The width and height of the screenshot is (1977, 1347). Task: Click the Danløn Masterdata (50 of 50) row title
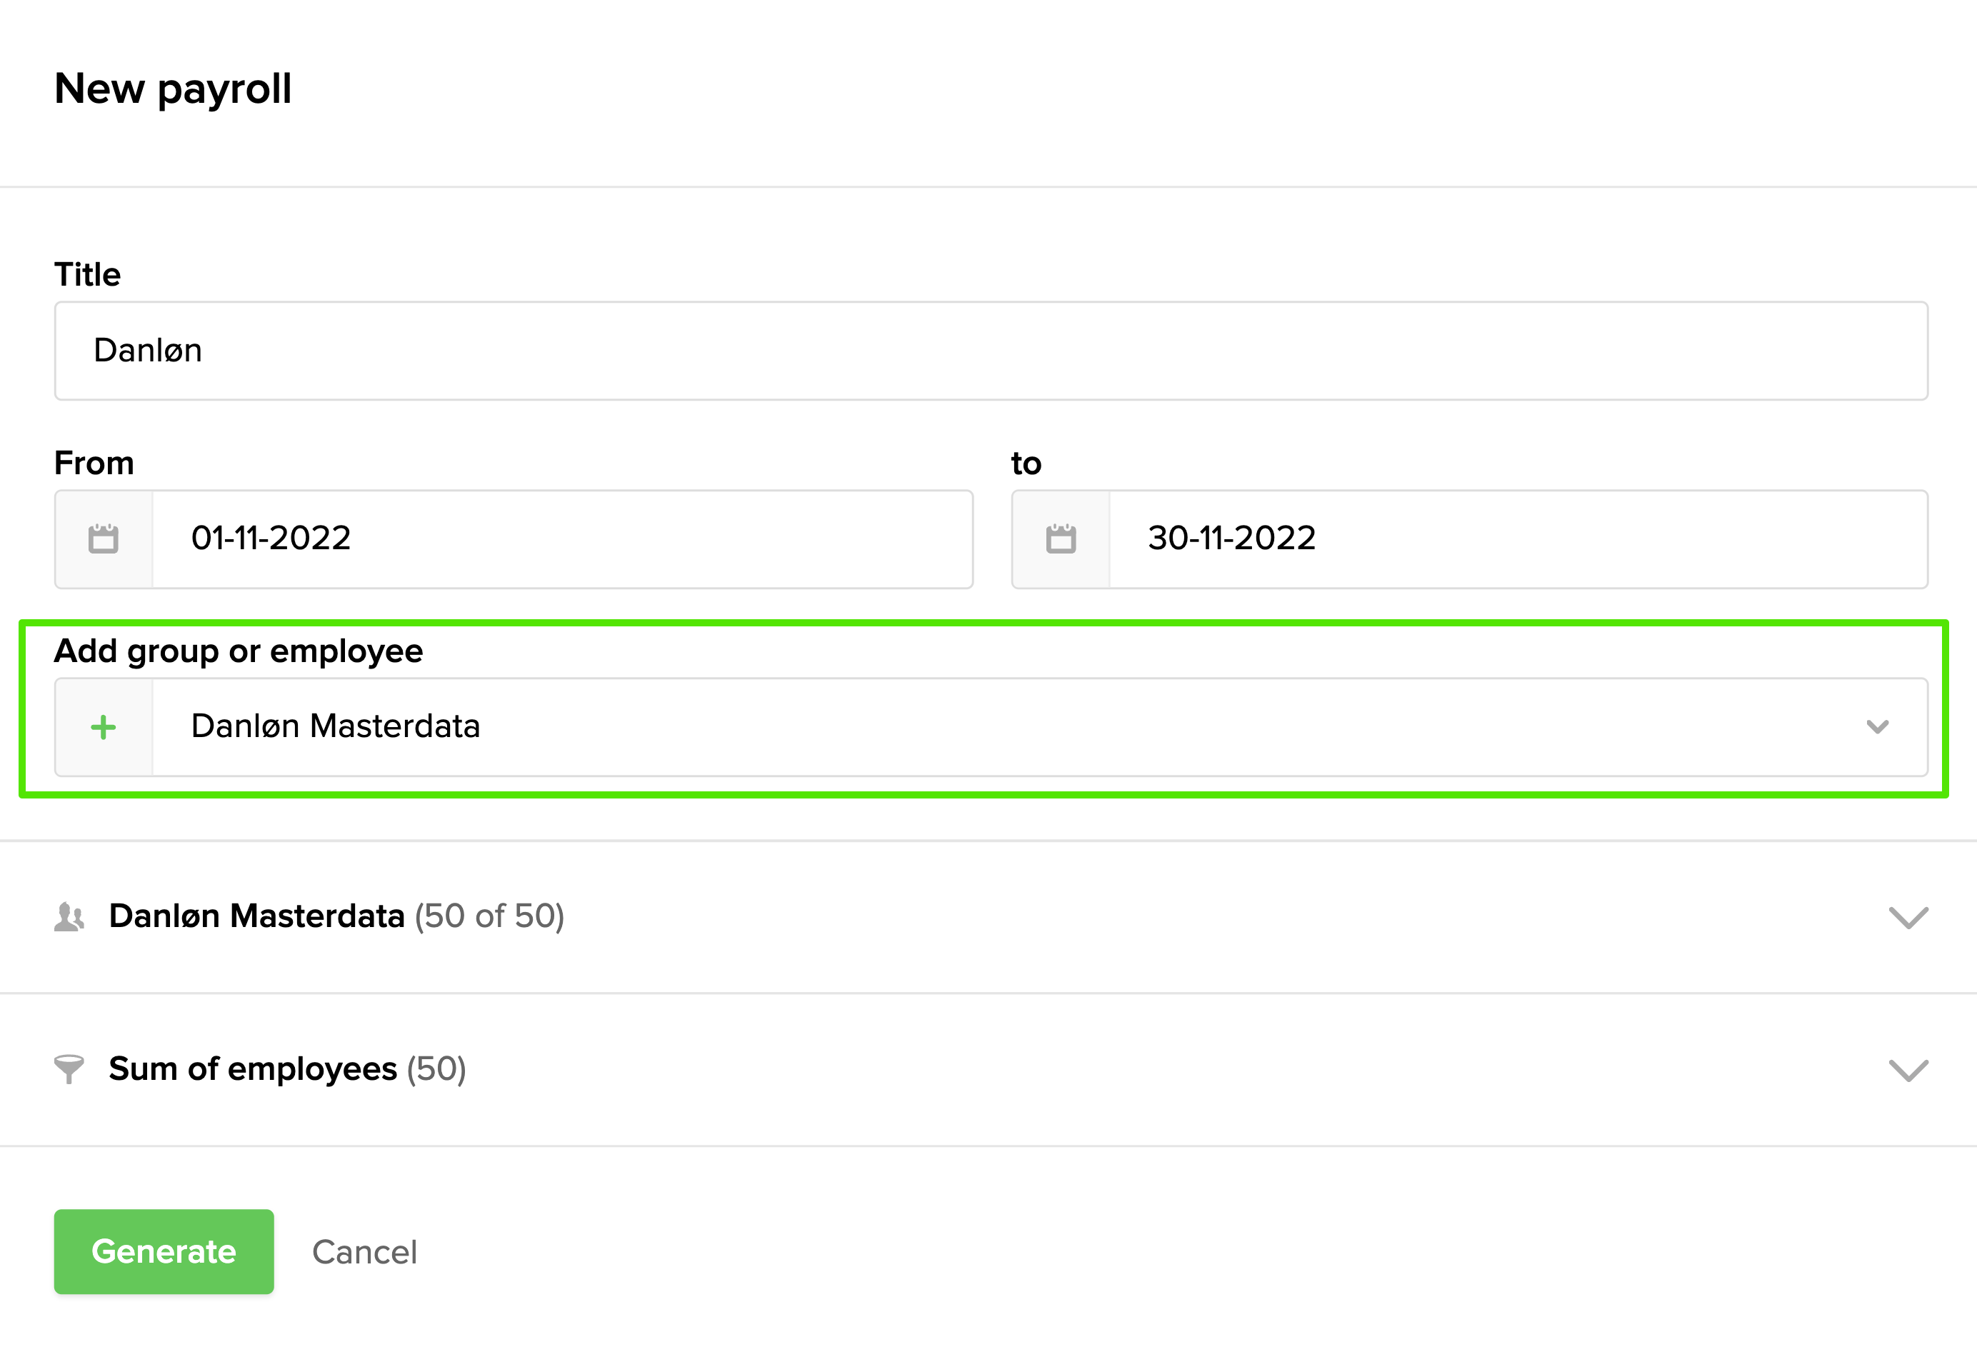coord(336,916)
